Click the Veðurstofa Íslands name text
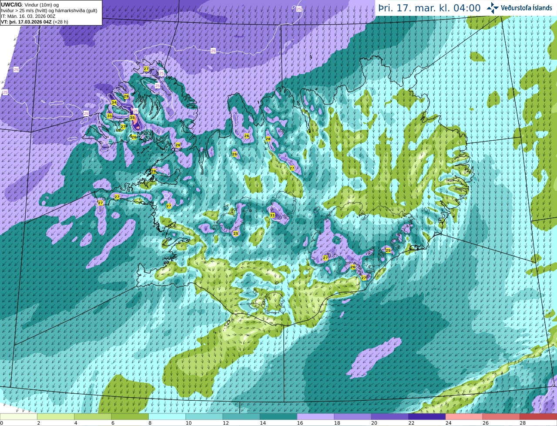Viewport: 557px width, 426px height. 526,8
